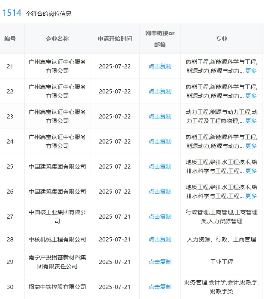Click the 企业名称 column header
The width and height of the screenshot is (264, 299).
click(x=57, y=39)
